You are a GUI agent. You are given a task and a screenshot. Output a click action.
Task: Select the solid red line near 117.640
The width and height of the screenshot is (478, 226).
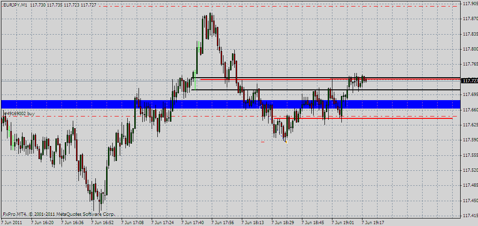point(363,118)
